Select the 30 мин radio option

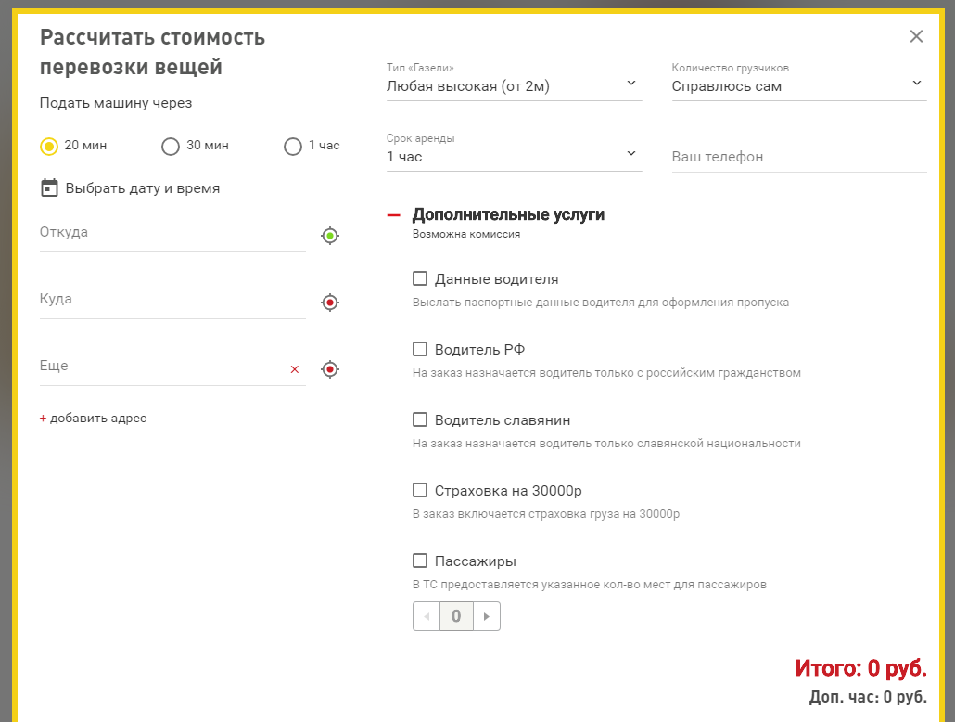[171, 146]
